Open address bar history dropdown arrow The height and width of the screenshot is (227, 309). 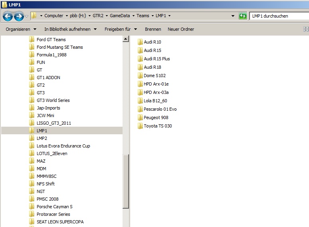pyautogui.click(x=233, y=16)
